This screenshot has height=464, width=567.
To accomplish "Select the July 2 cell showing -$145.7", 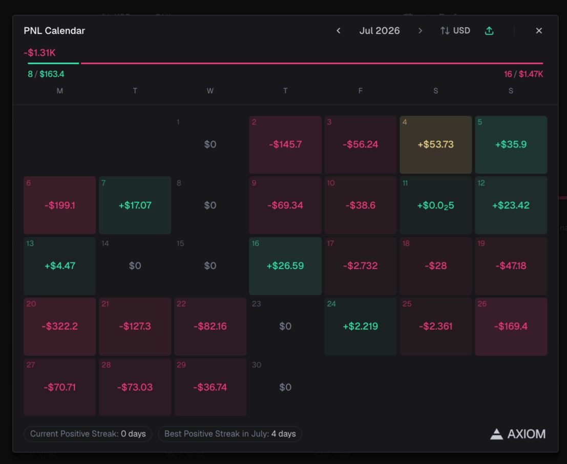I will pos(285,144).
